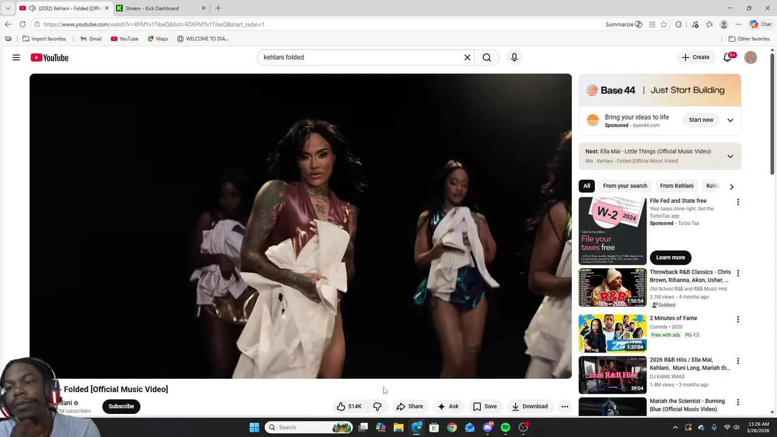Open browser Settings and more ellipsis
Screen dimensions: 777x437
(x=738, y=24)
